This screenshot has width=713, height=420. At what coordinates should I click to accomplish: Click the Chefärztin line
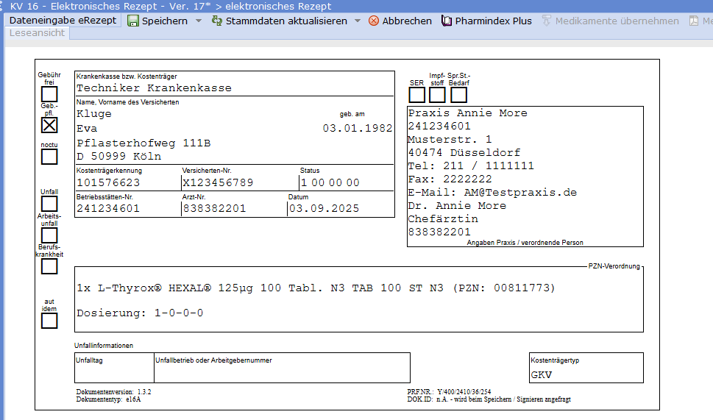(443, 218)
